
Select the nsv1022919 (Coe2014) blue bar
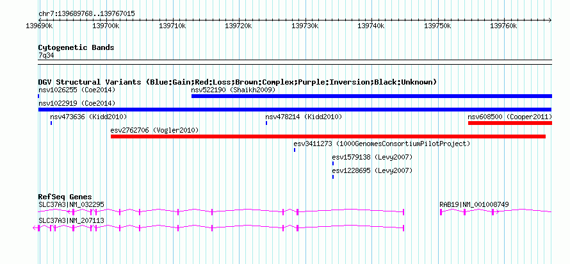(295, 110)
